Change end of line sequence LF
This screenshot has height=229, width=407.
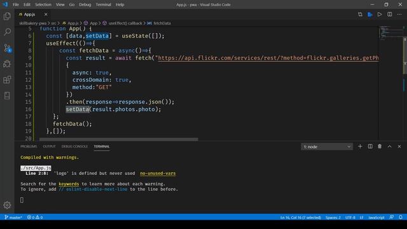point(361,218)
